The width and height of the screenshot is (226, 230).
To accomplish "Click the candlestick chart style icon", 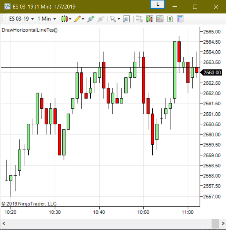I will pos(64,19).
